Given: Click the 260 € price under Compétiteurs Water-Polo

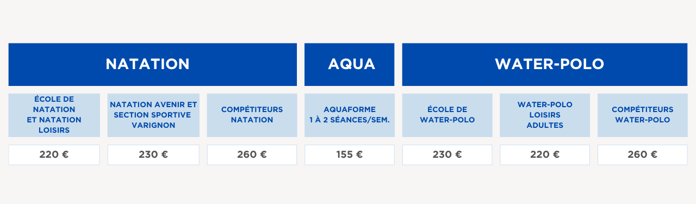Looking at the screenshot, I should tap(643, 154).
